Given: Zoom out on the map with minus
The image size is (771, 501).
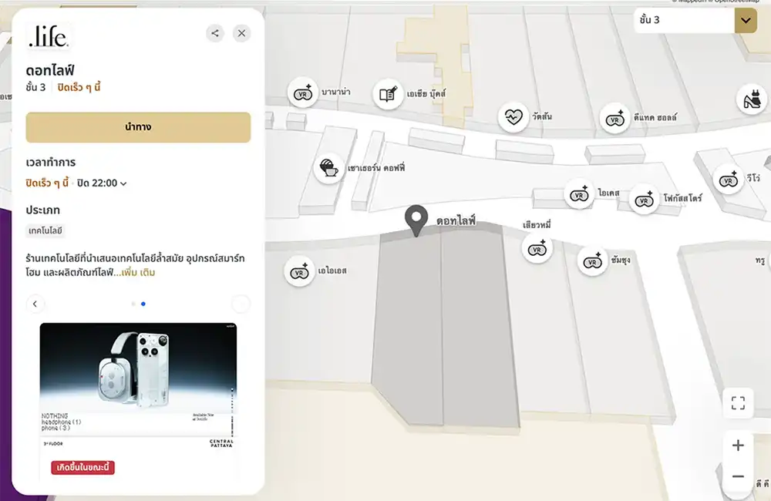Looking at the screenshot, I should [738, 476].
